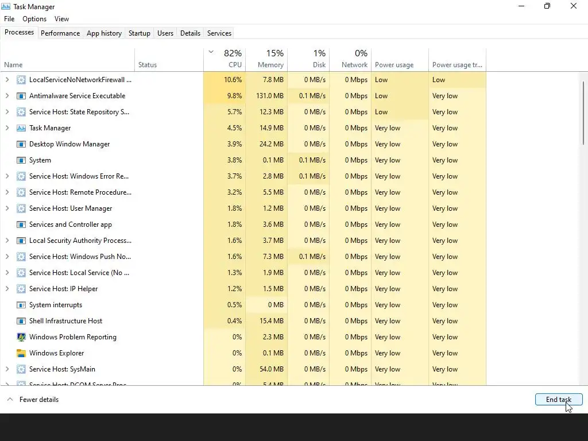The width and height of the screenshot is (588, 441).
Task: Expand Service Host: SysMain row
Action: coord(7,369)
